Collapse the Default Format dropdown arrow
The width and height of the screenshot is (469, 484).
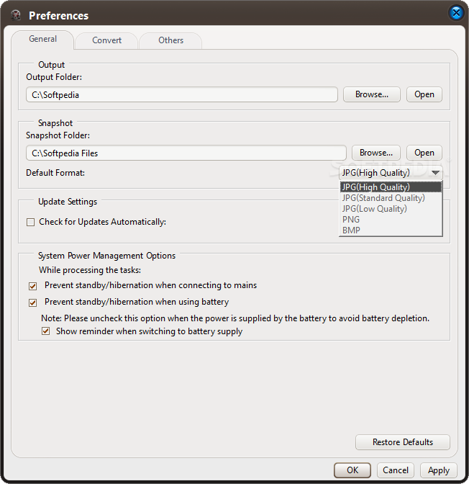pos(435,173)
